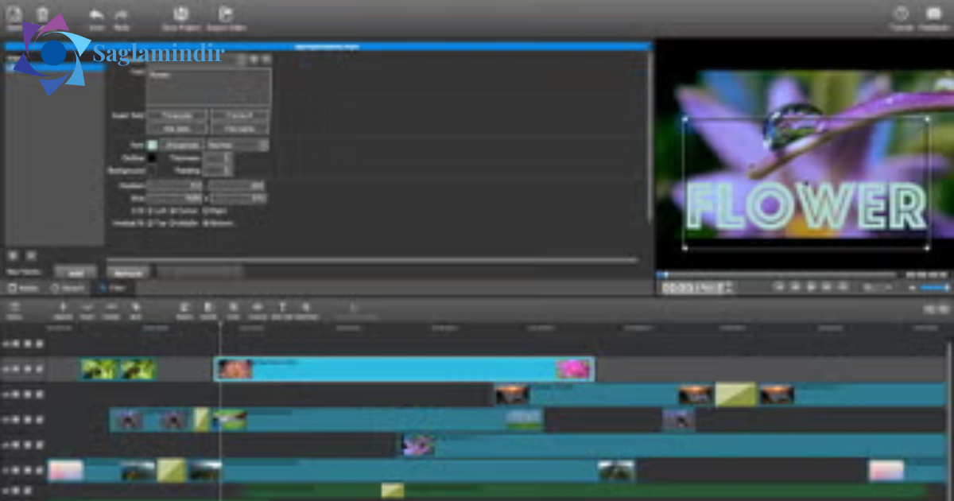Screen dimensions: 954x501
Task: Select the purple flower clip thumbnail on timeline
Action: pos(418,445)
